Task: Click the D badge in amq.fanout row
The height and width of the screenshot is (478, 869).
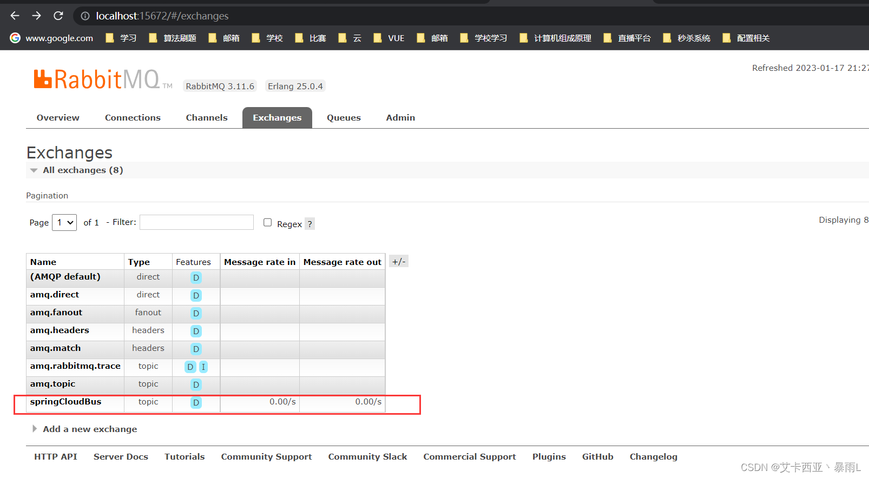Action: (x=196, y=313)
